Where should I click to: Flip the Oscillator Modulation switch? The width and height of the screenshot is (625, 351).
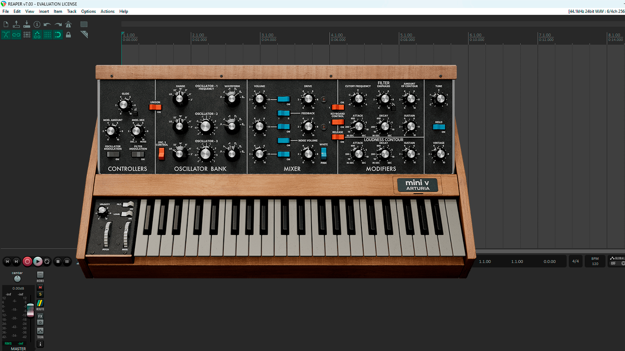point(113,154)
